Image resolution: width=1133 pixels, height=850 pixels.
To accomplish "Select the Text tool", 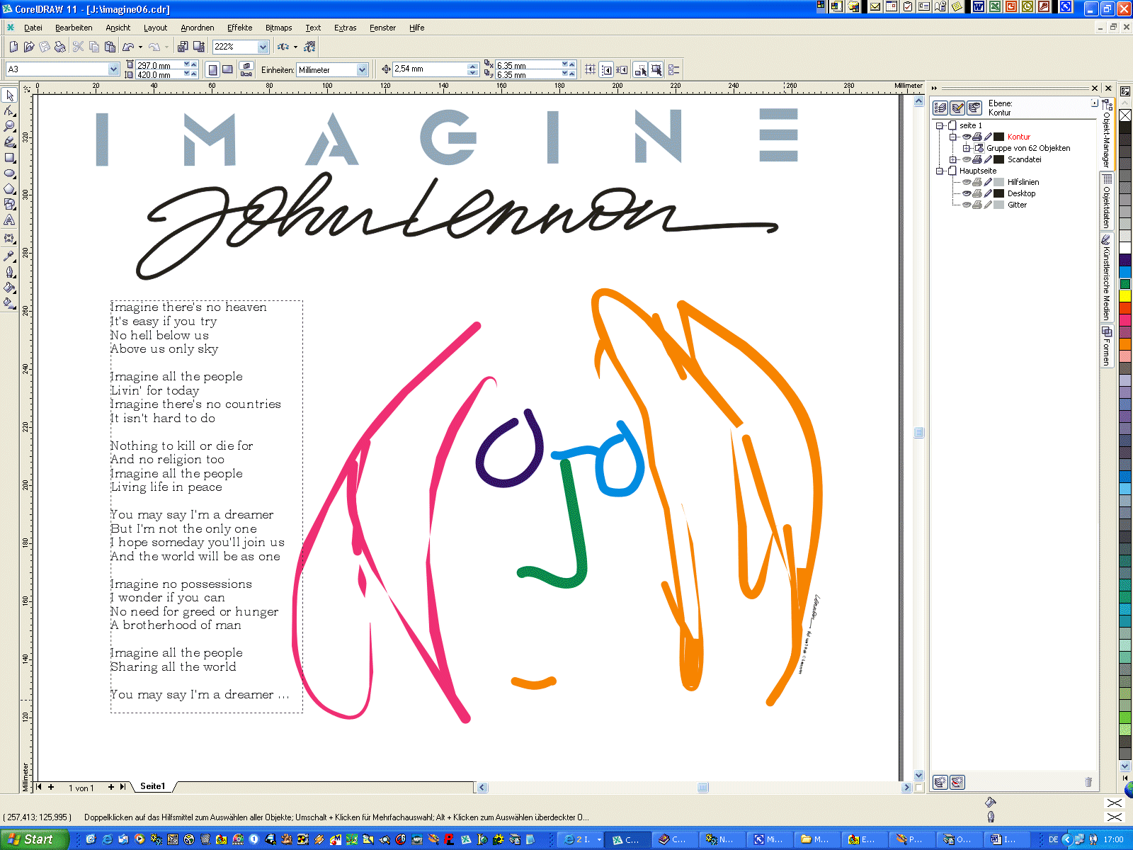I will tap(10, 220).
